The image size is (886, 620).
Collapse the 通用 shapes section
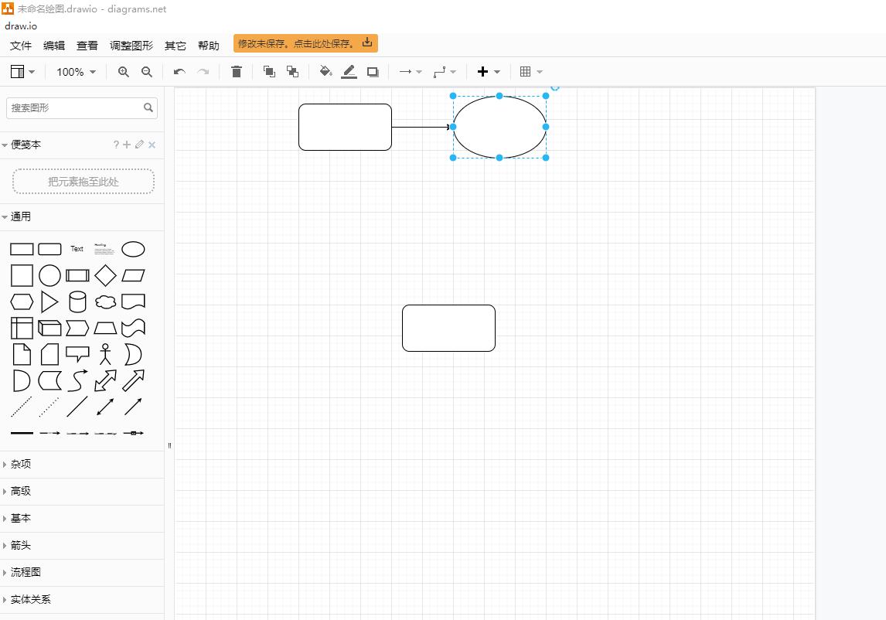(x=21, y=217)
